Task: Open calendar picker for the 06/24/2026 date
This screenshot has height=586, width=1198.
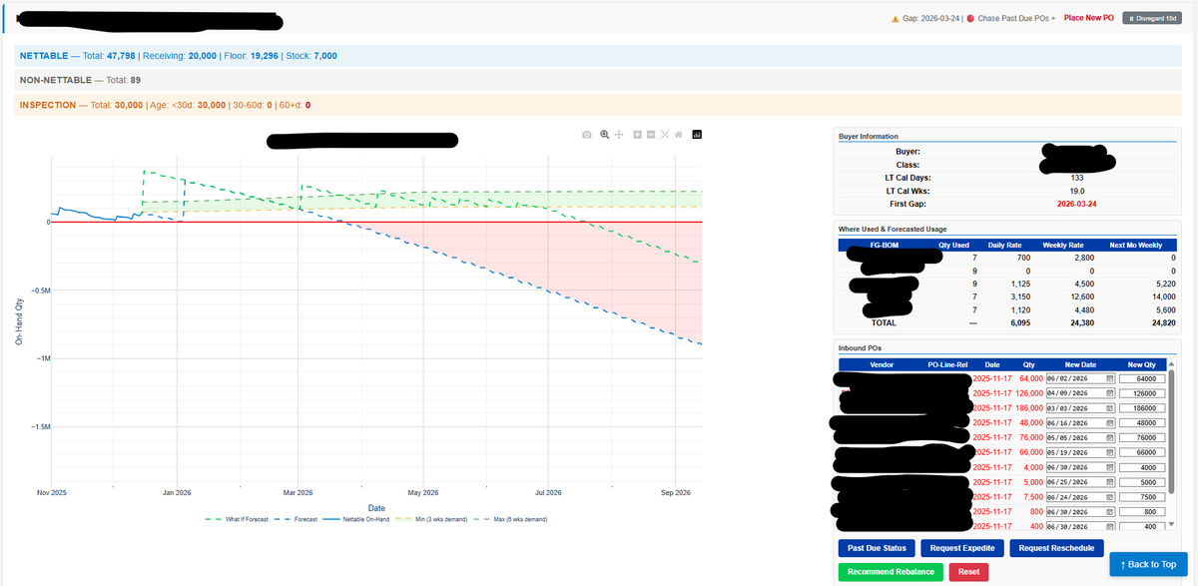Action: coord(1110,496)
